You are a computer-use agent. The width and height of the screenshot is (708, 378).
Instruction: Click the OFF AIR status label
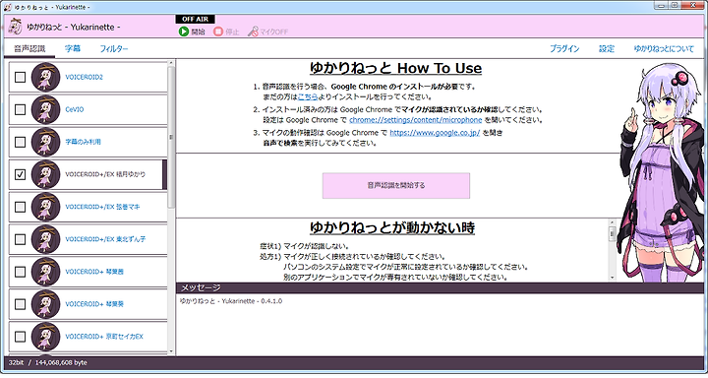[195, 19]
